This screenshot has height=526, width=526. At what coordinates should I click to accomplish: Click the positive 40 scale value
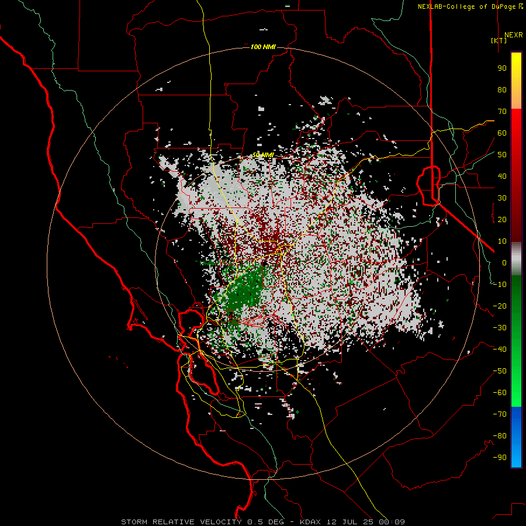coord(502,176)
